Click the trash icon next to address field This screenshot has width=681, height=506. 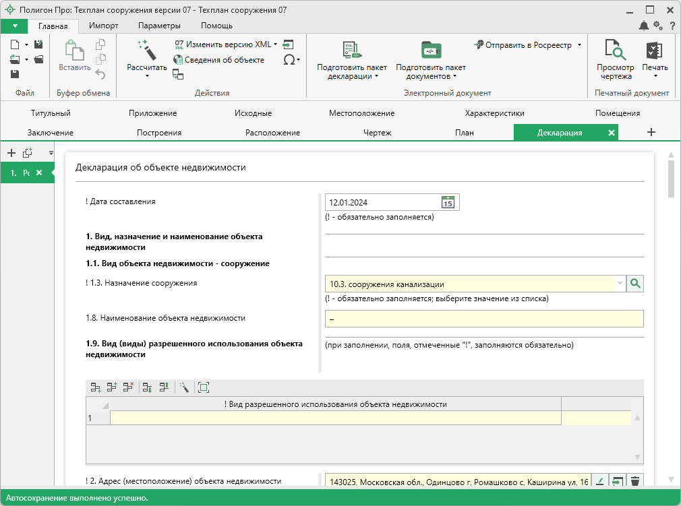[x=634, y=481]
